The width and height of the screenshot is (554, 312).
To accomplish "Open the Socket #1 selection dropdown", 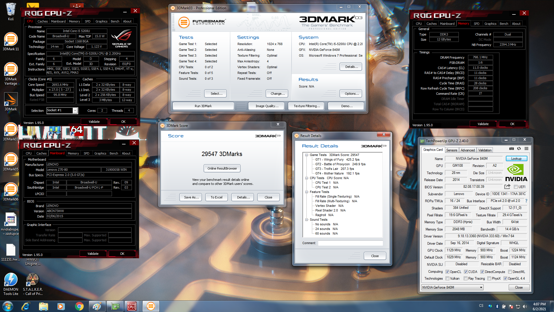I will [x=62, y=110].
